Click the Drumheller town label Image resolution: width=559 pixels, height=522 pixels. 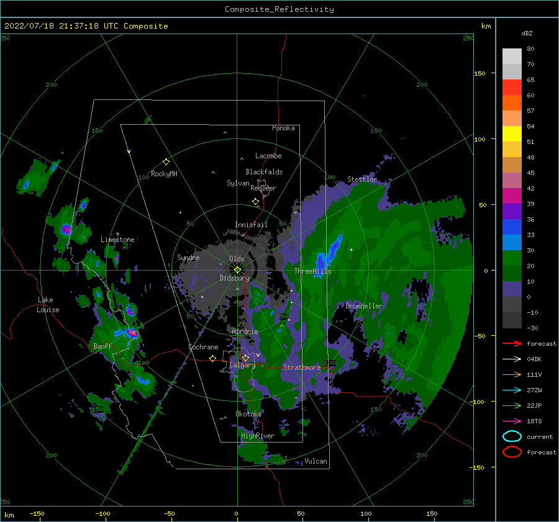[364, 306]
